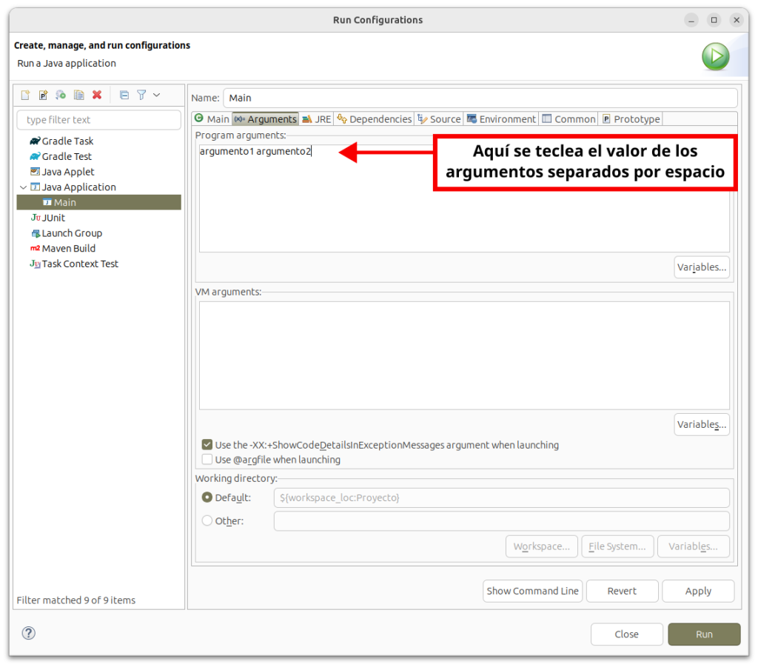This screenshot has height=667, width=758.
Task: Click the help question mark icon
Action: tap(29, 633)
